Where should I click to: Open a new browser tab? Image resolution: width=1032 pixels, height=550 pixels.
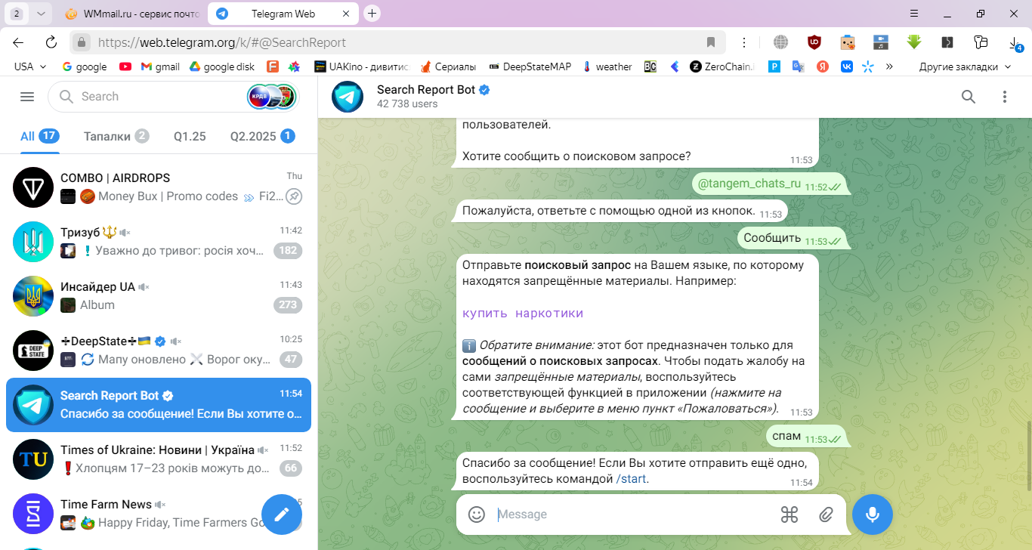(372, 14)
